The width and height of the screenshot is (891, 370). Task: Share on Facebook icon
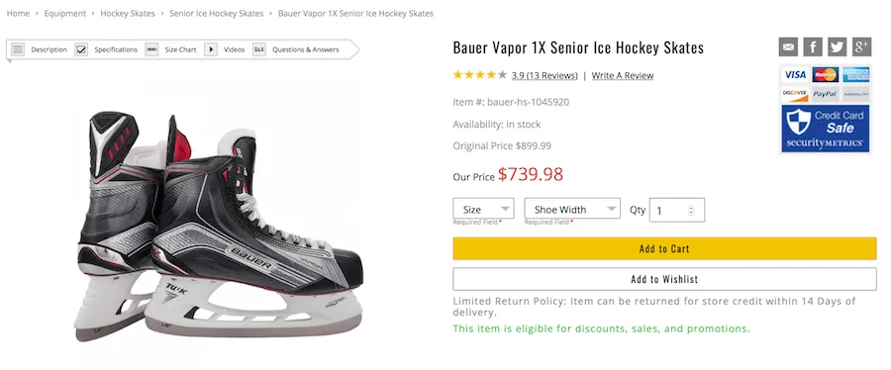point(813,47)
